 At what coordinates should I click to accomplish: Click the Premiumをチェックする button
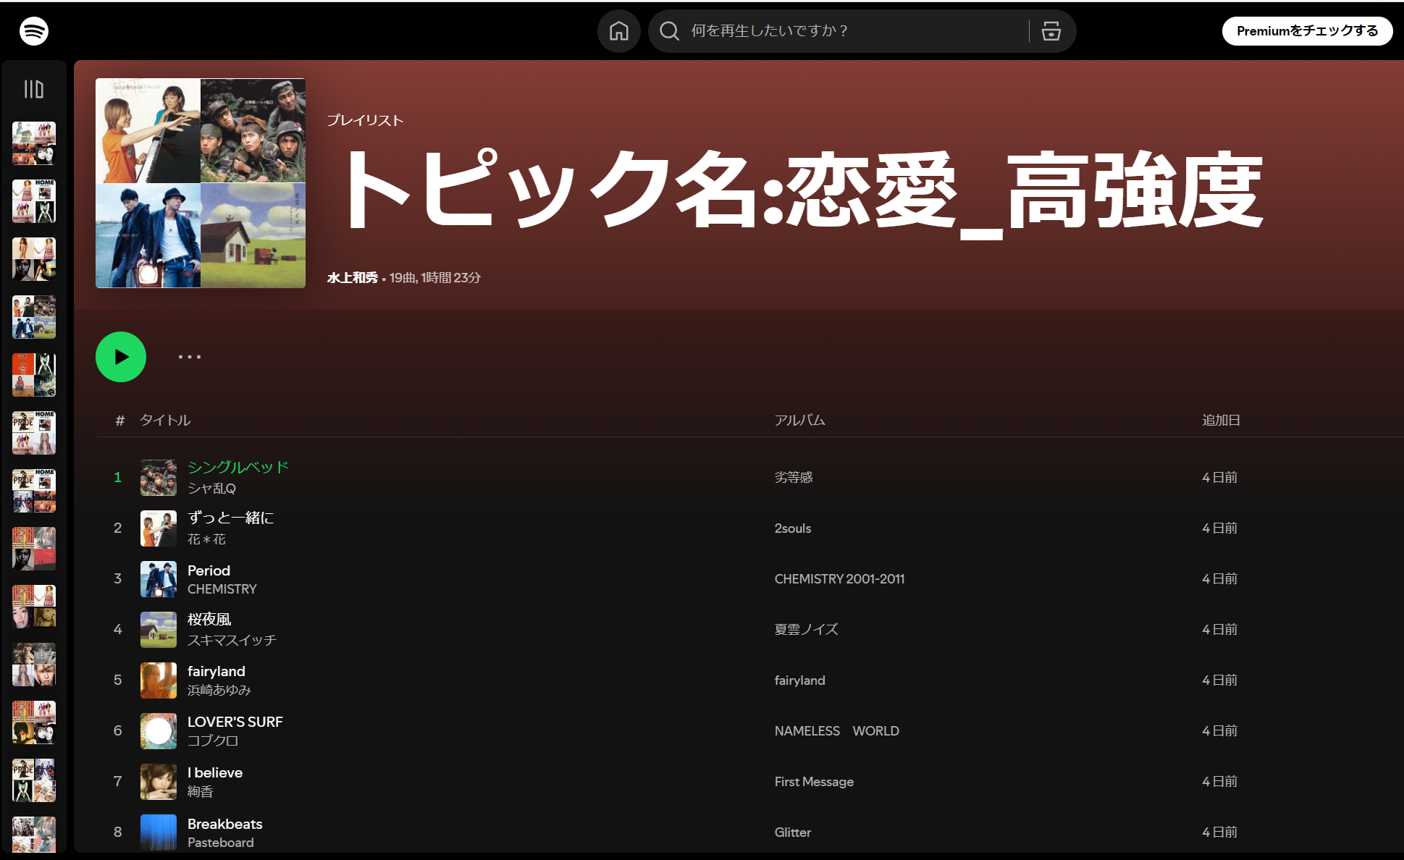pyautogui.click(x=1307, y=31)
